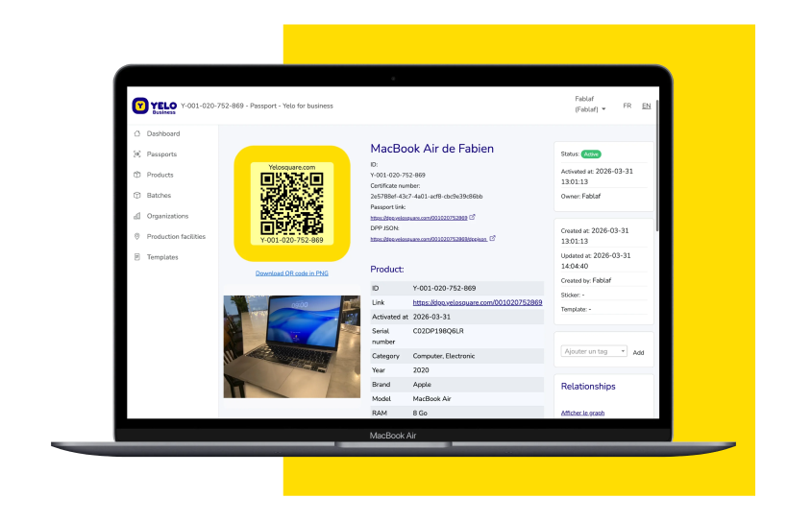This screenshot has height=521, width=787.
Task: Click the Relationships heading
Action: [588, 387]
